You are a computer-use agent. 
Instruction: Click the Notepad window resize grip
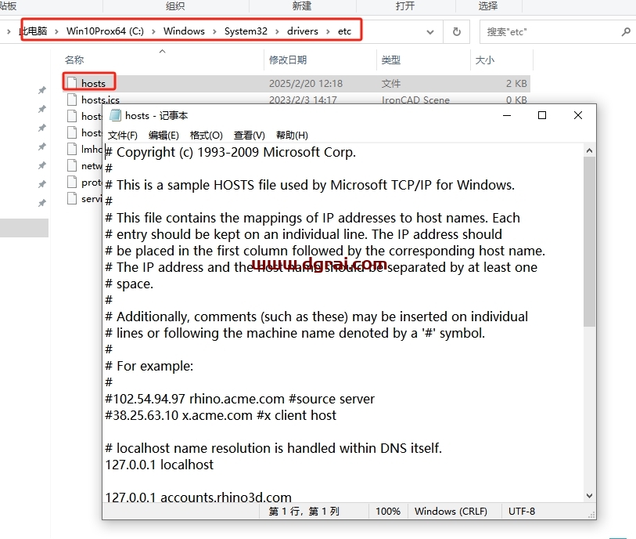pyautogui.click(x=591, y=515)
